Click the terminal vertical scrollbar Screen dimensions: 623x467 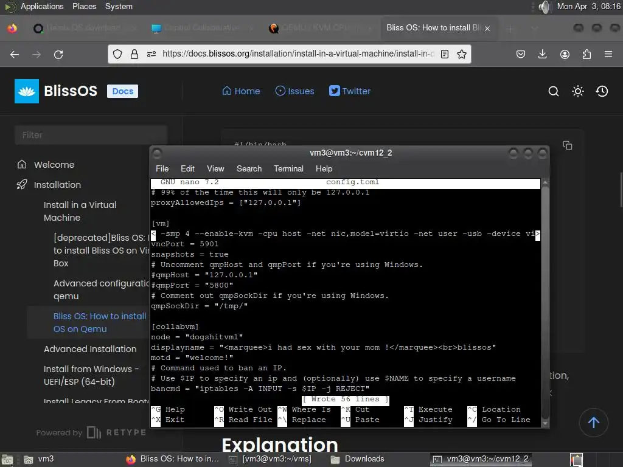[545, 303]
